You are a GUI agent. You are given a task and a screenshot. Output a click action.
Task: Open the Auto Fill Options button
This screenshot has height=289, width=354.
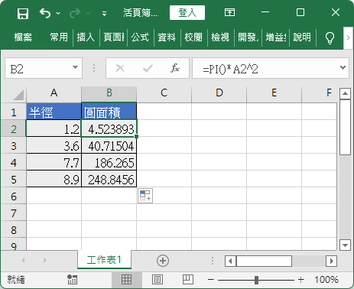click(145, 196)
